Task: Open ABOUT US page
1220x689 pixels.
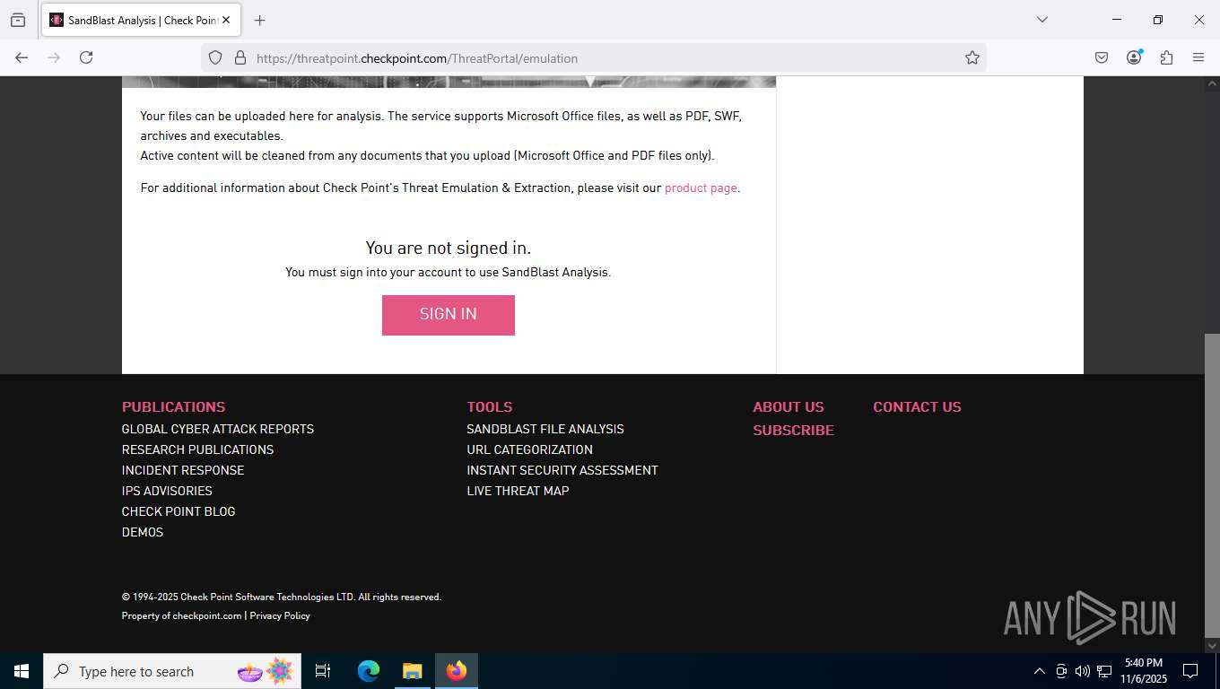Action: (x=789, y=407)
